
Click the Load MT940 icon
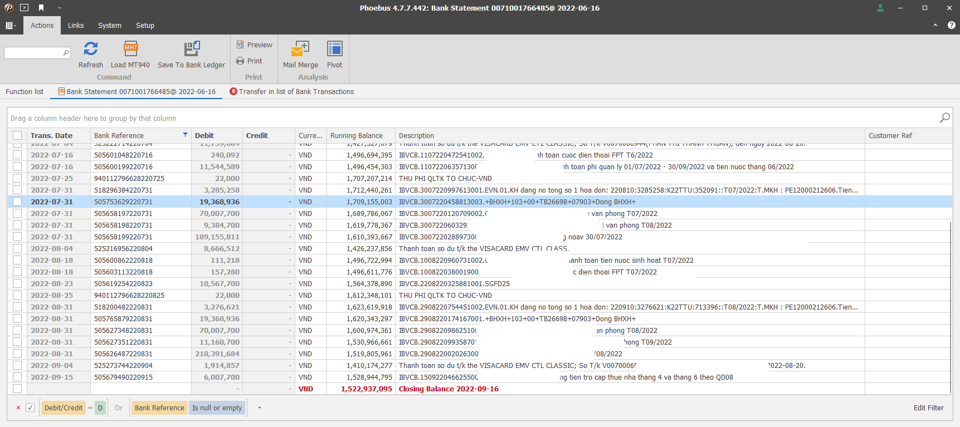(x=130, y=49)
